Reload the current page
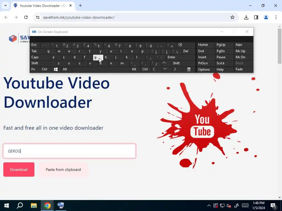The height and width of the screenshot is (211, 282). 26,17
